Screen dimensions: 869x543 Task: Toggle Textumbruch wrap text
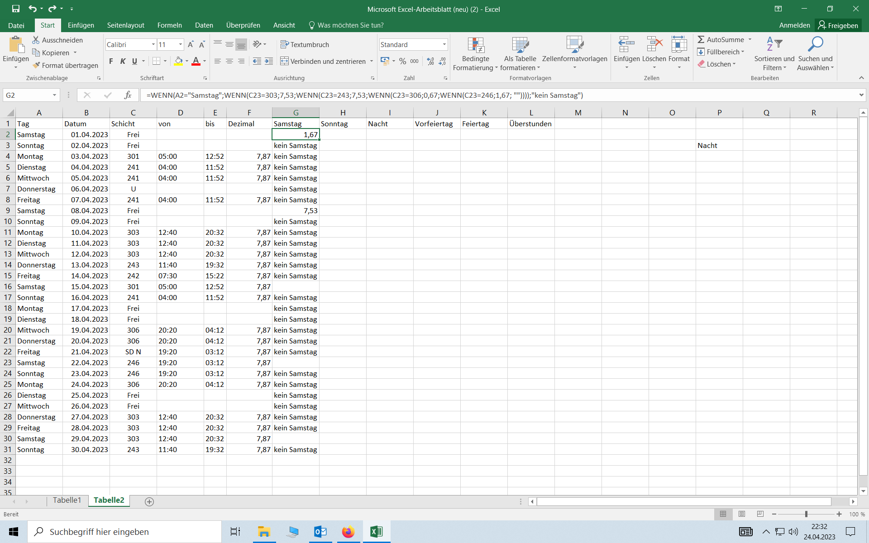305,44
